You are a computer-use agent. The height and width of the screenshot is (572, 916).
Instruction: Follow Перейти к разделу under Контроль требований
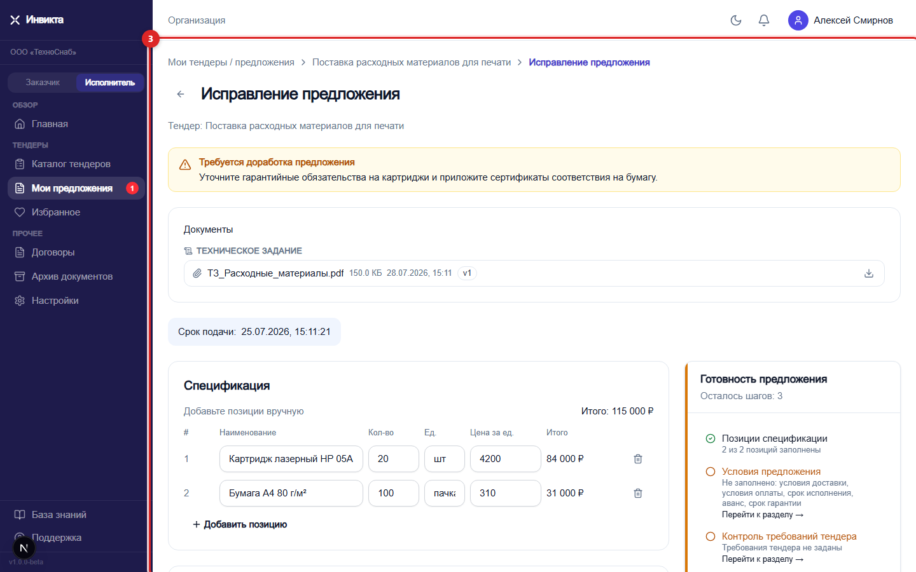pyautogui.click(x=763, y=559)
